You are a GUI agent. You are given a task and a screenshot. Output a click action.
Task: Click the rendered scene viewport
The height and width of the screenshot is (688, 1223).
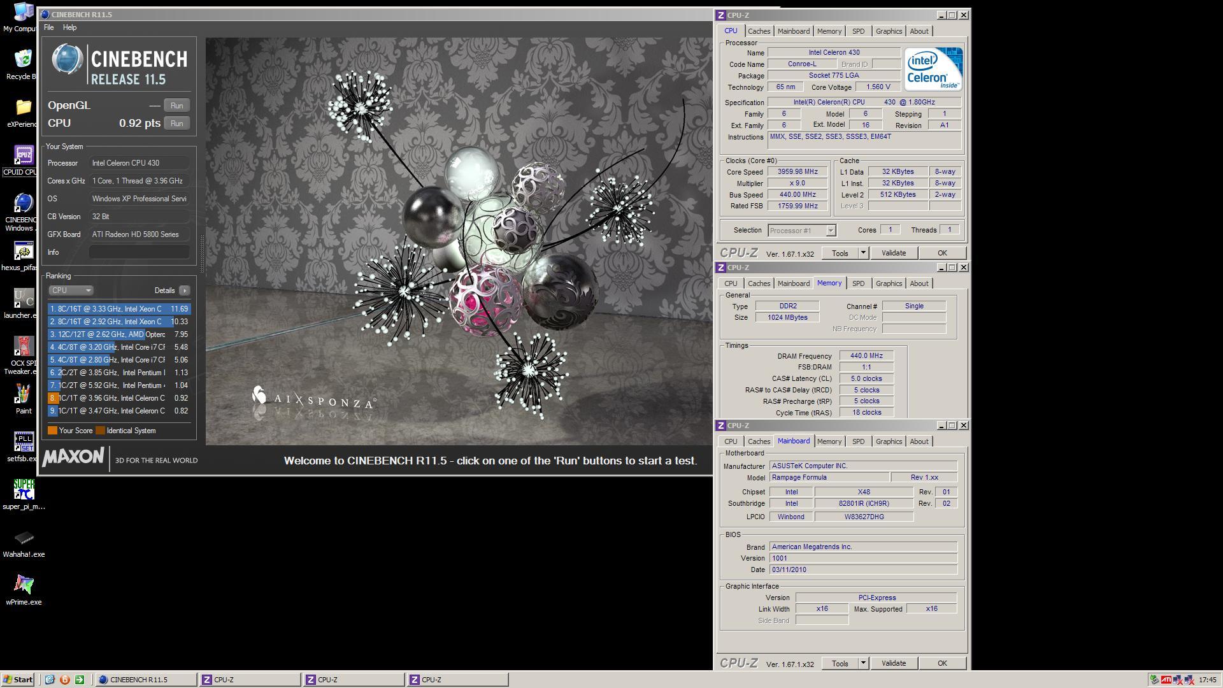pos(459,241)
